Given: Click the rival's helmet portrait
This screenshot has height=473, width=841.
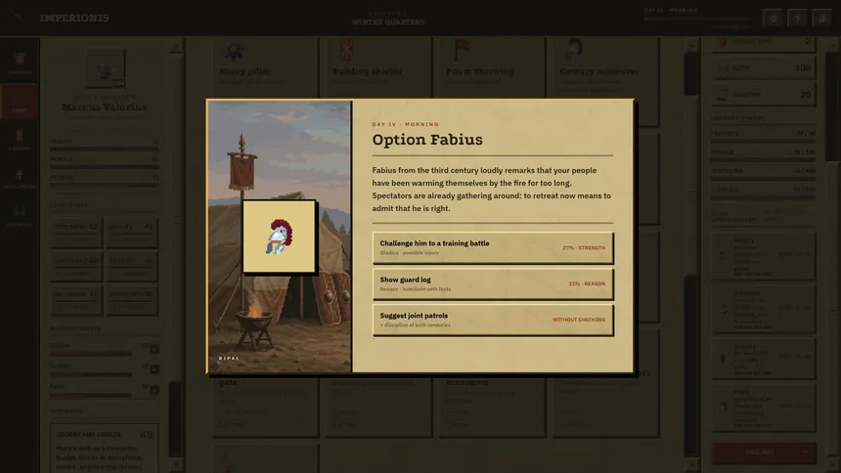Looking at the screenshot, I should coord(279,236).
